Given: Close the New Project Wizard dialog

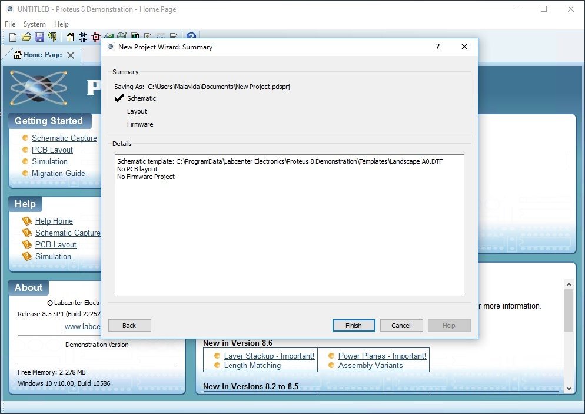Looking at the screenshot, I should click(x=464, y=47).
